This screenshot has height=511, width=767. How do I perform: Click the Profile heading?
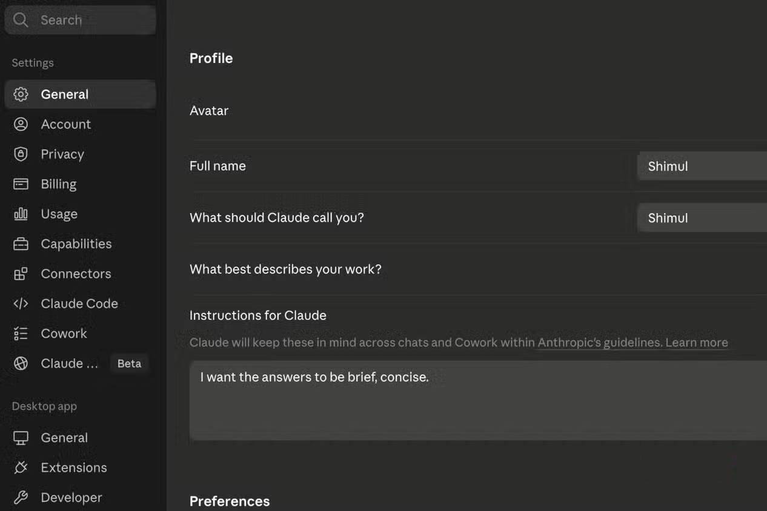211,58
